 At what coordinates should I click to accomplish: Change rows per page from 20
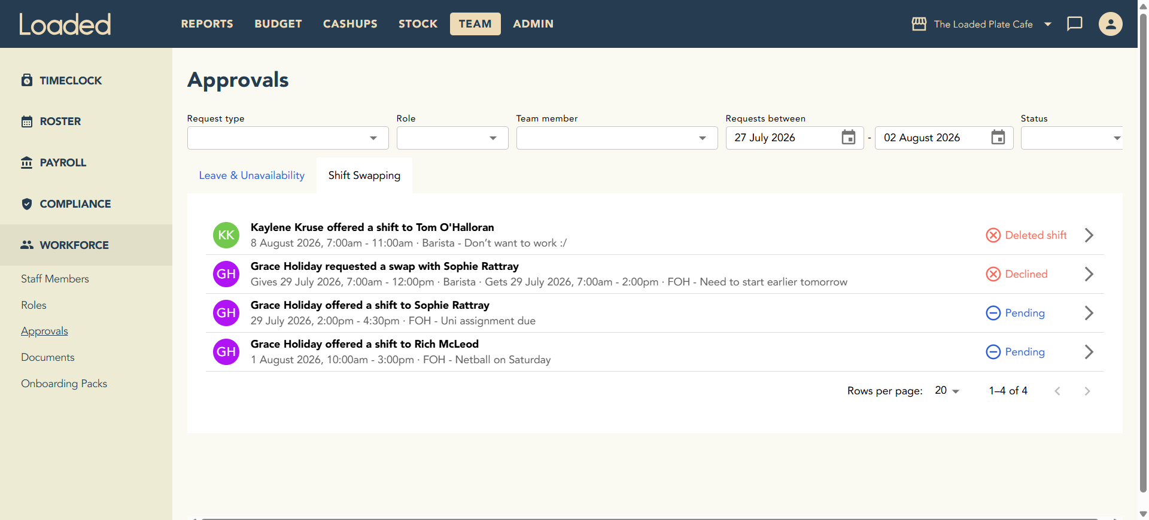(947, 391)
